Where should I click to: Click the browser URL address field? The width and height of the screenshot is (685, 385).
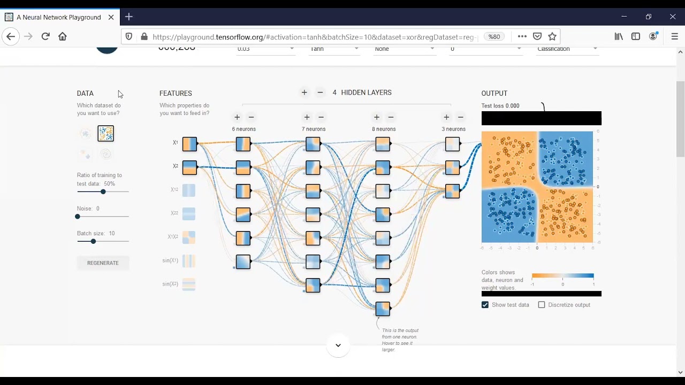[315, 36]
